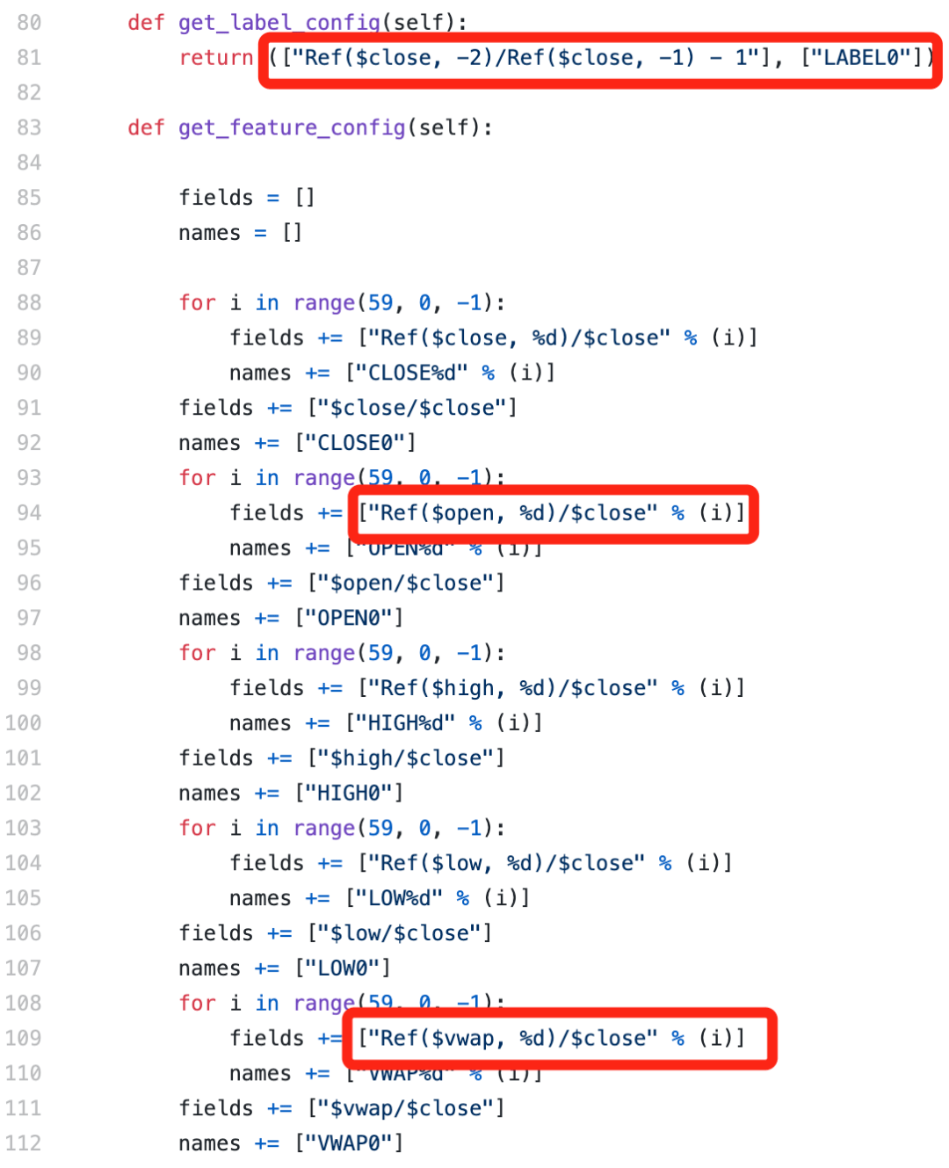949x1168 pixels.
Task: Click the highlighted Ref($vwap) field string
Action: (x=552, y=1039)
